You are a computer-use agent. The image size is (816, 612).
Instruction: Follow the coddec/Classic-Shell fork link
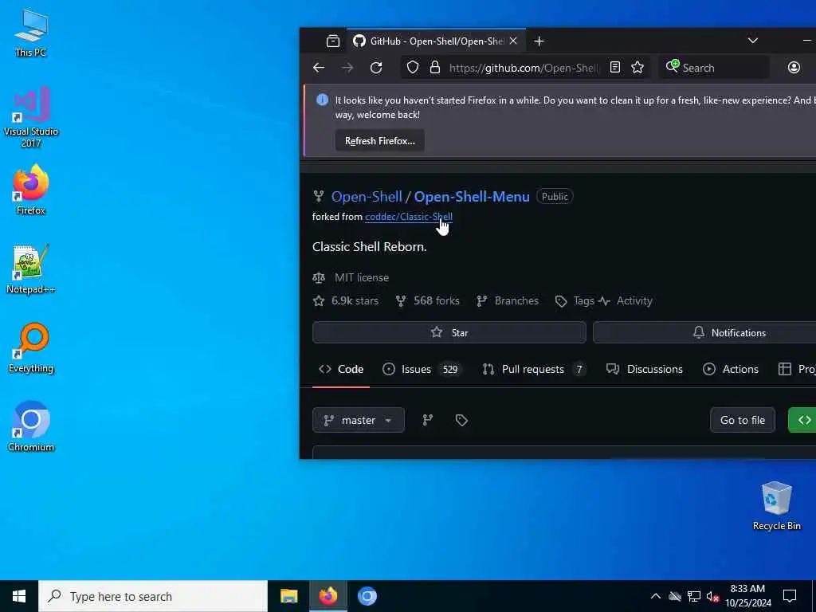409,217
